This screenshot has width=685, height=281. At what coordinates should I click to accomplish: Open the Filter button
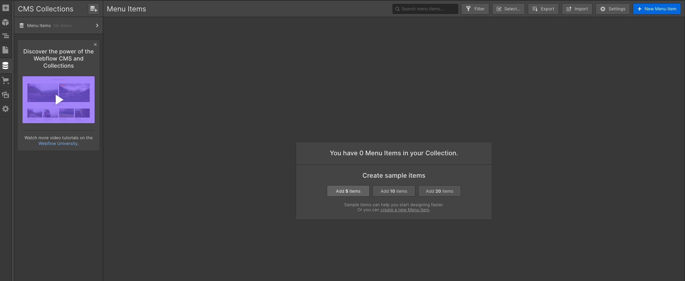(x=475, y=9)
